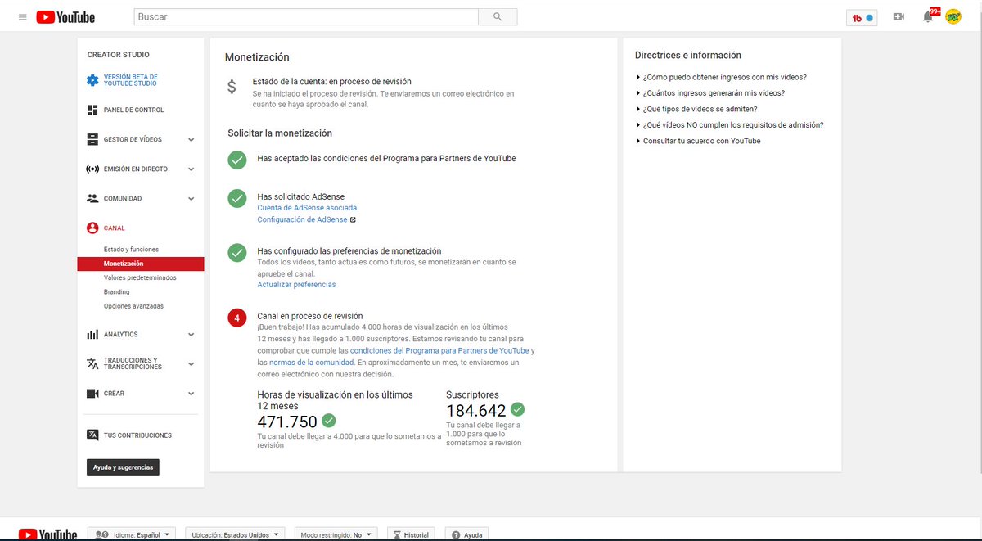Expand '¿Qué vídeos NO cumplen los requisitos?'

point(729,125)
